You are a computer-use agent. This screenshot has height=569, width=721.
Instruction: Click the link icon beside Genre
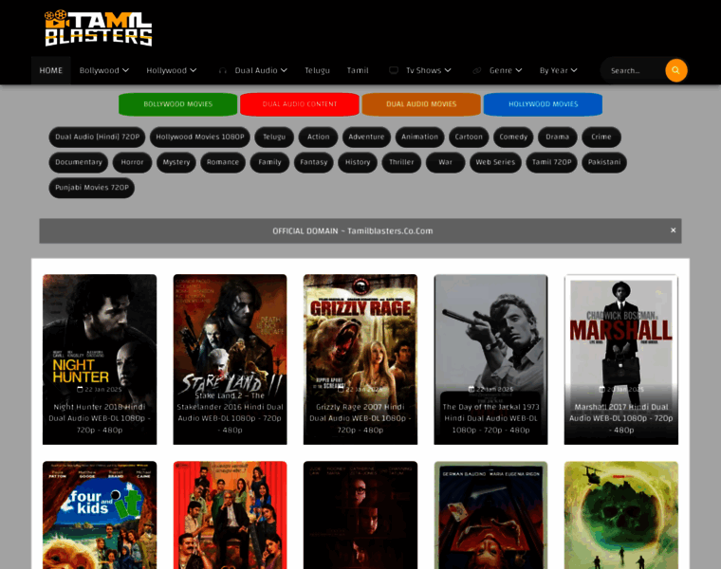point(477,70)
